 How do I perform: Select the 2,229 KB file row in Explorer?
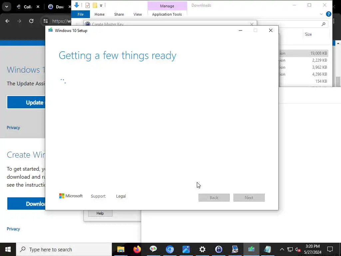click(x=304, y=60)
